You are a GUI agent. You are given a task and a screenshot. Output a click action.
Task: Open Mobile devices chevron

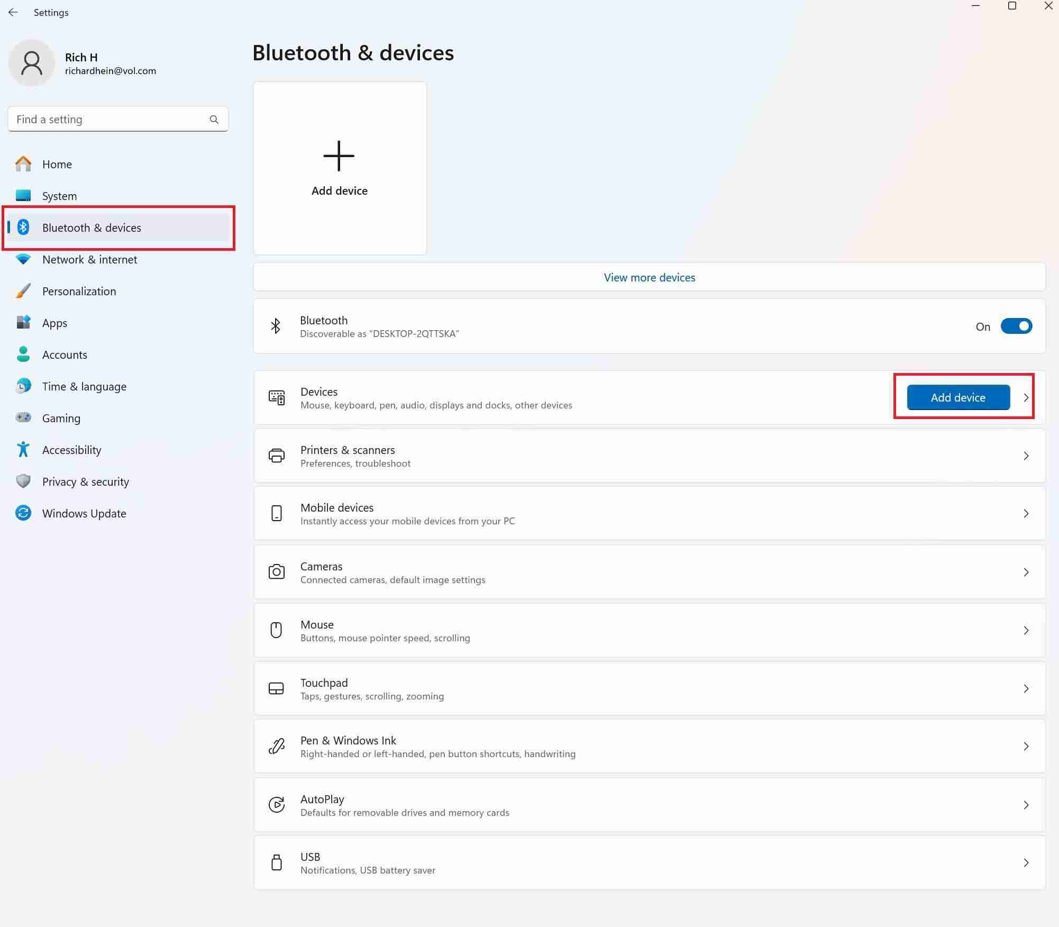pyautogui.click(x=1026, y=514)
